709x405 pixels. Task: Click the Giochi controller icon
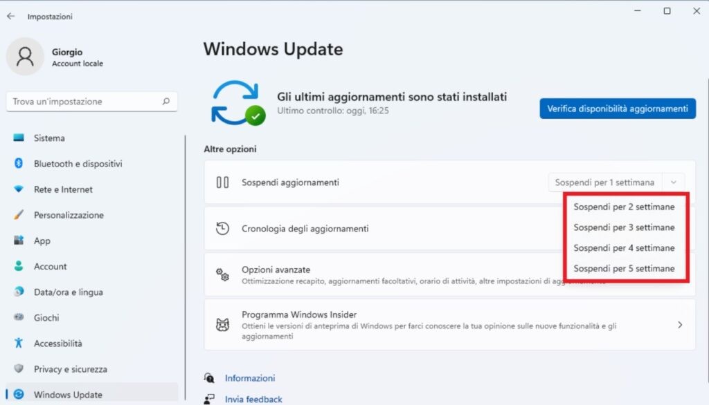click(19, 318)
